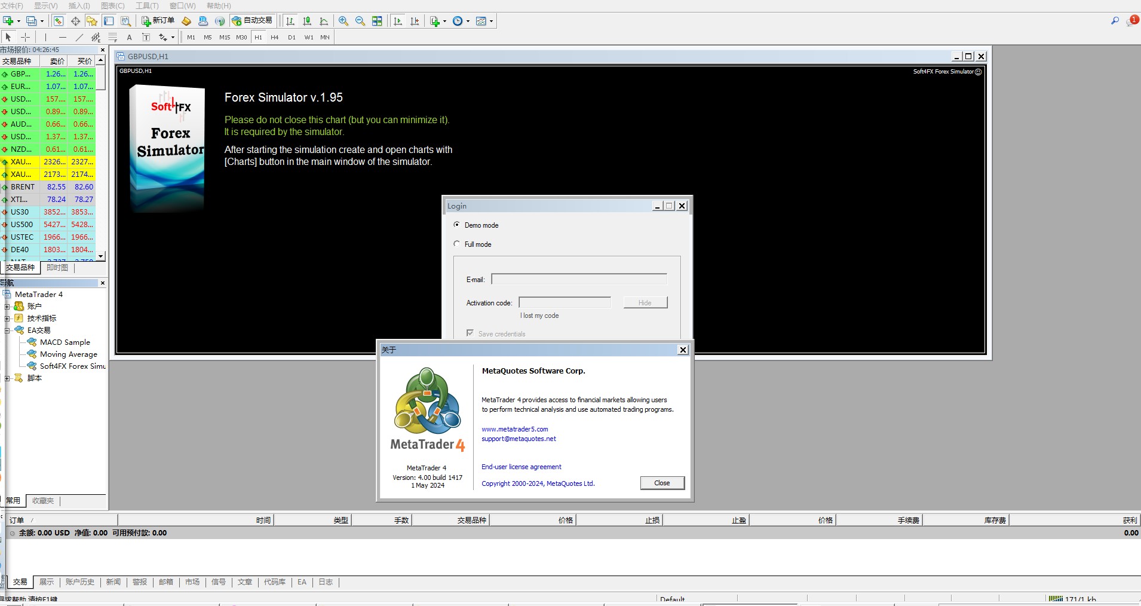This screenshot has height=606, width=1141.
Task: Switch timeframe to D1
Action: (292, 37)
